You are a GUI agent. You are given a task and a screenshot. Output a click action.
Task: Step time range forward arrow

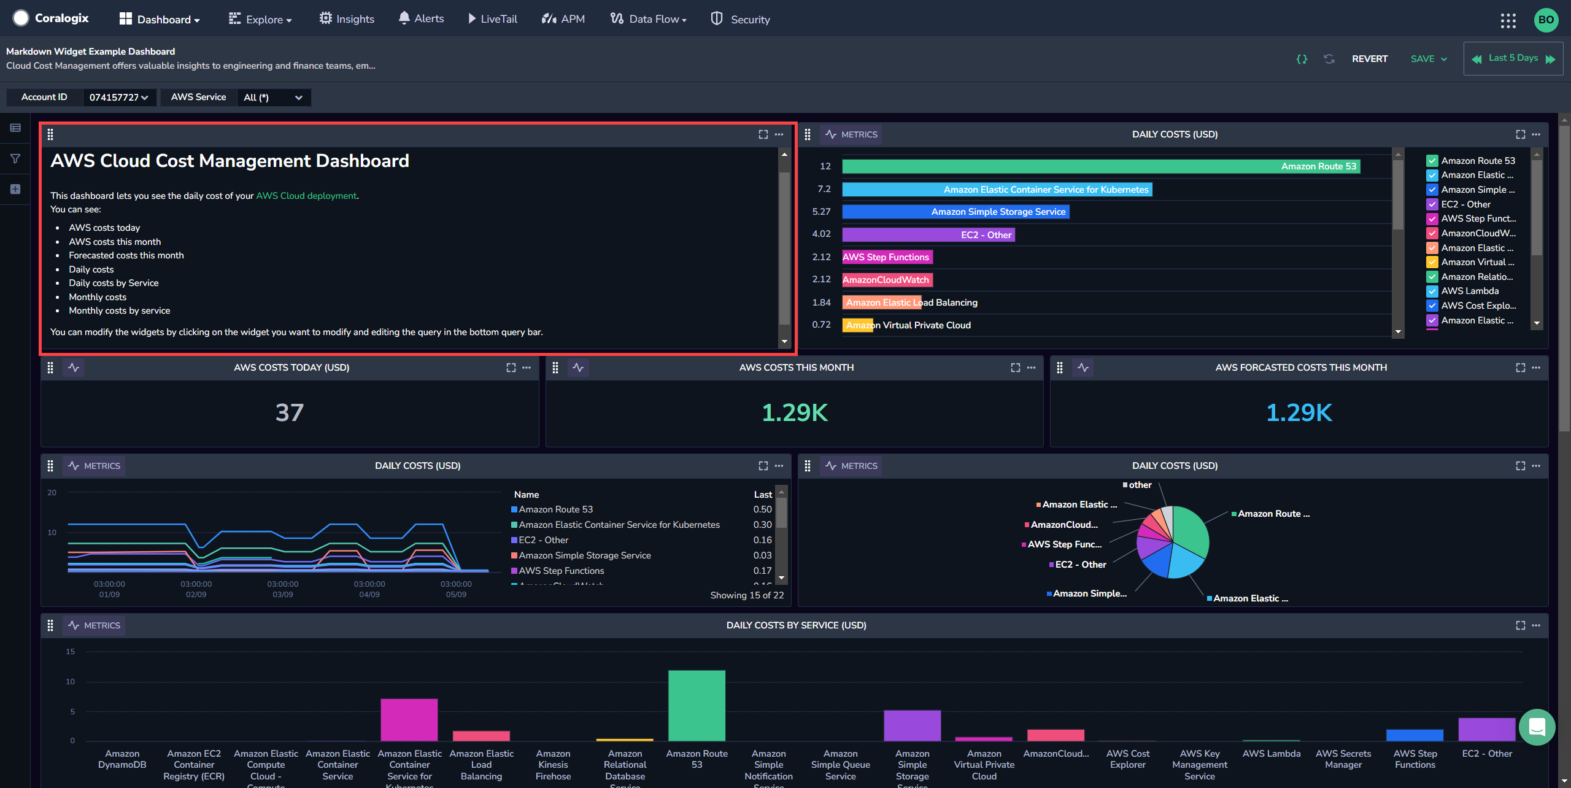click(1550, 59)
